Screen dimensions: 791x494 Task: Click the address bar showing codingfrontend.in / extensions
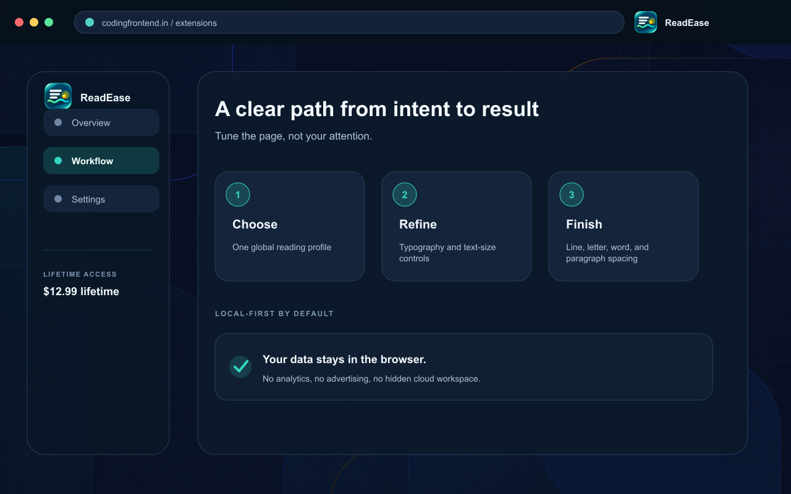(x=349, y=22)
